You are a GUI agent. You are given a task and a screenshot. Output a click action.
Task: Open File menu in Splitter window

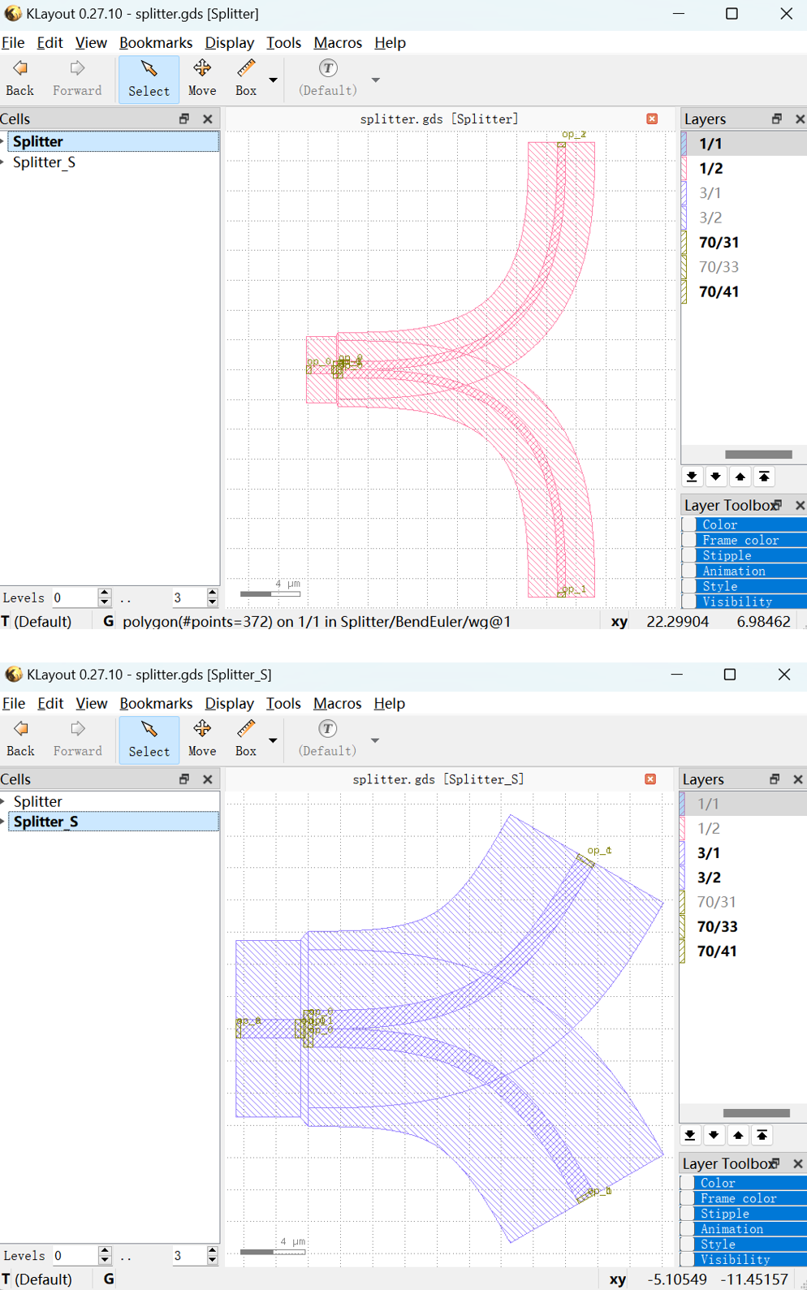tap(13, 43)
